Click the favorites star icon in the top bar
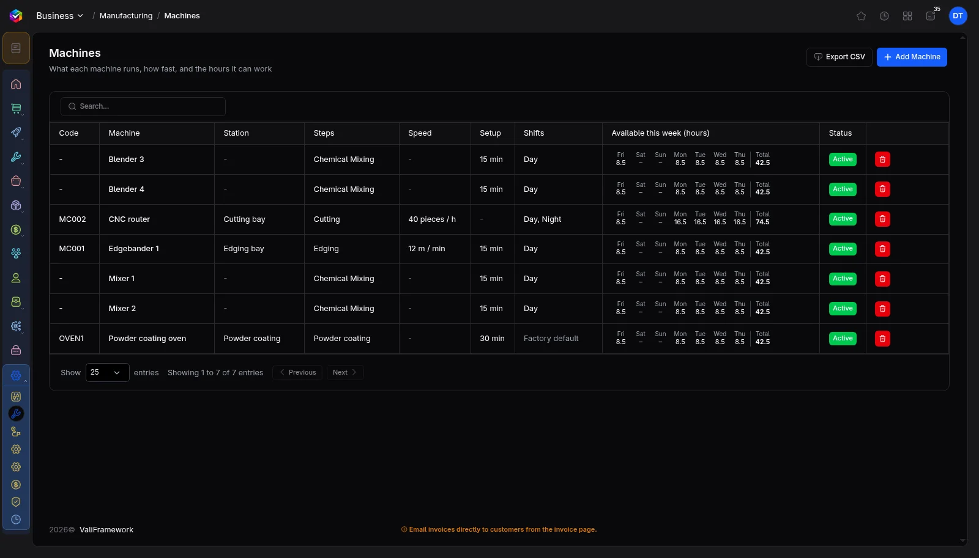This screenshot has height=558, width=979. coord(861,16)
